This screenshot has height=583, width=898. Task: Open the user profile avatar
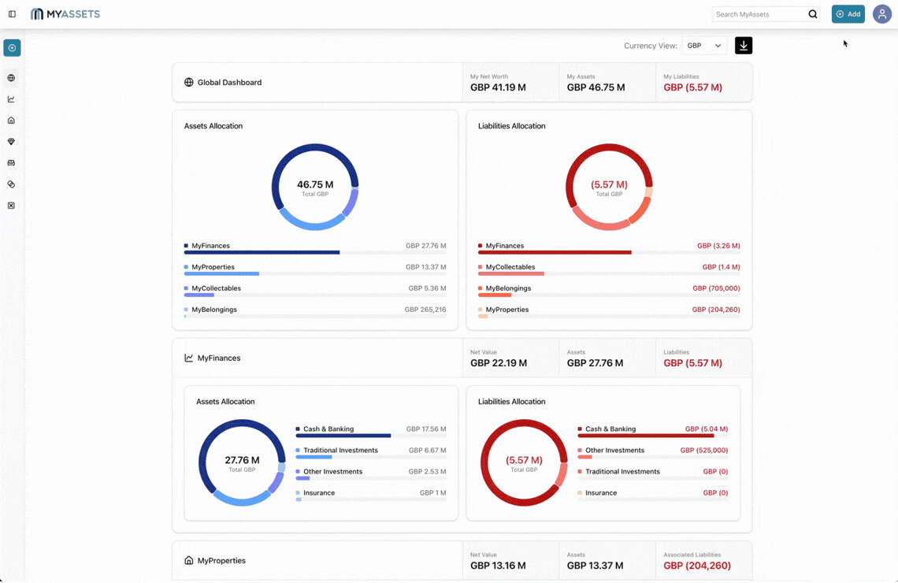coord(881,14)
